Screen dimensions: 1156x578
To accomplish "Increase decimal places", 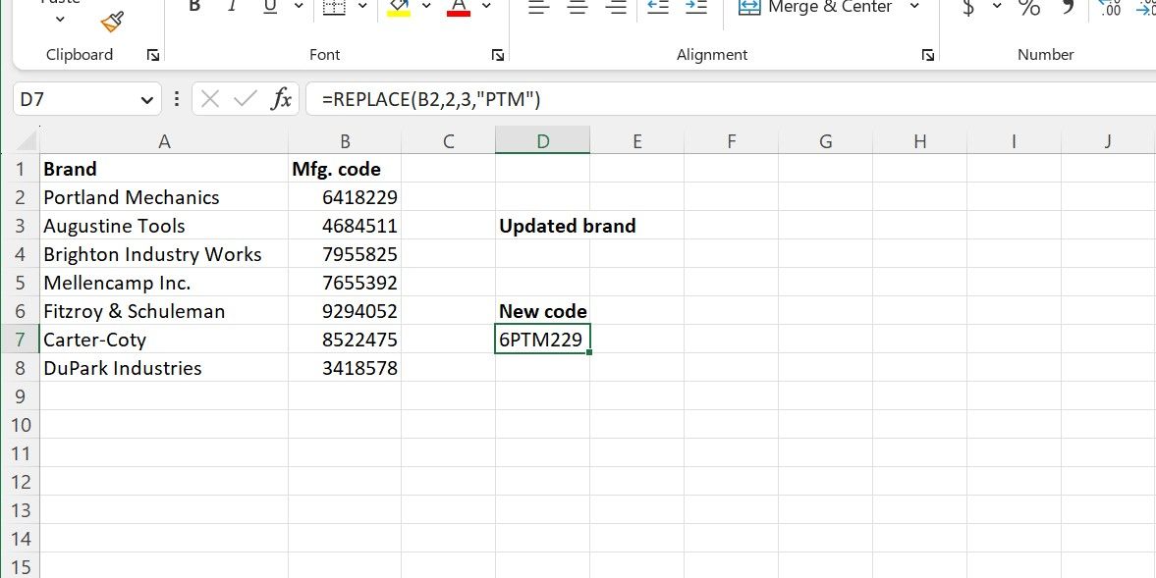I will pos(1110,7).
